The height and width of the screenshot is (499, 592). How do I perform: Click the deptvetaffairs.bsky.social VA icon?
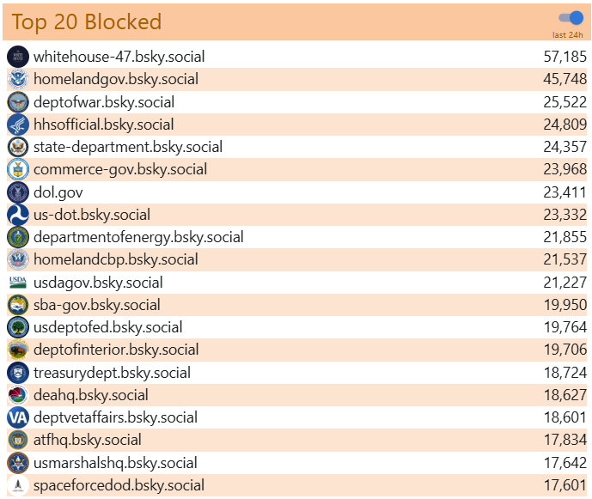pyautogui.click(x=18, y=417)
